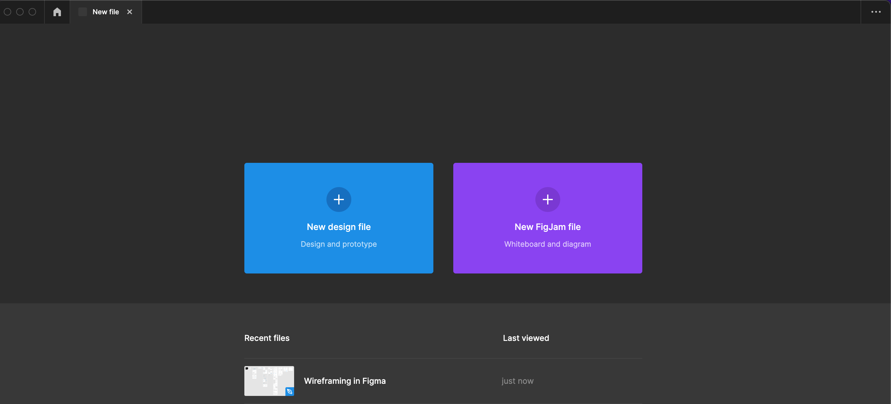Click the plus icon on the design file card
The width and height of the screenshot is (891, 404).
(x=339, y=199)
